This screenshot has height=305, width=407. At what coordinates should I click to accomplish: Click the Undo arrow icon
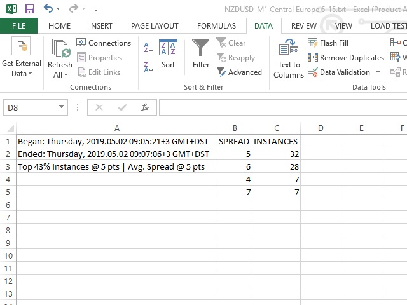point(48,9)
